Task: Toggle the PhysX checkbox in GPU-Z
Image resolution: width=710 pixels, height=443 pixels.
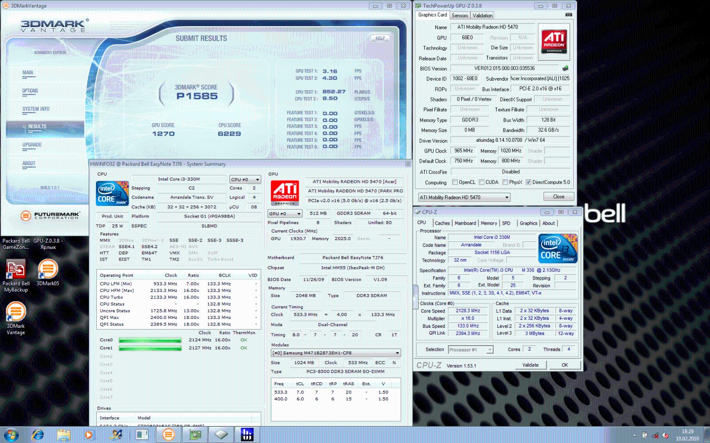Action: click(505, 182)
